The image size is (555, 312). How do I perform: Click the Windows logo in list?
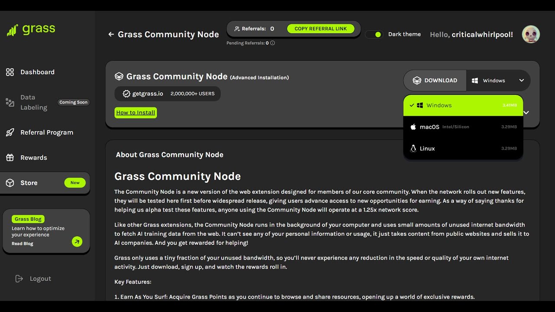click(420, 105)
